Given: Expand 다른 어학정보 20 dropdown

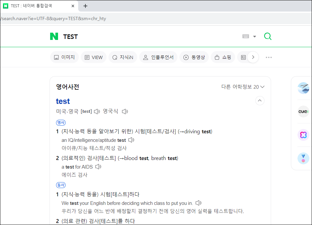Looking at the screenshot, I should point(243,87).
